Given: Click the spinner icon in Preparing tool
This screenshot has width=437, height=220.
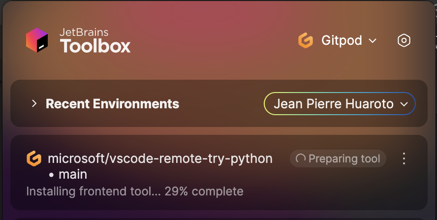Looking at the screenshot, I should (x=300, y=158).
